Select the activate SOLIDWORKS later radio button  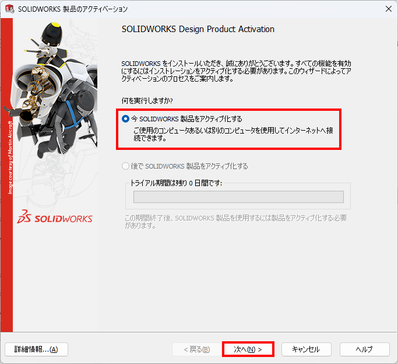[126, 166]
